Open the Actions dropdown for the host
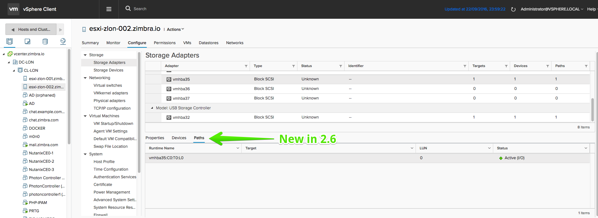This screenshot has height=218, width=598. (175, 30)
